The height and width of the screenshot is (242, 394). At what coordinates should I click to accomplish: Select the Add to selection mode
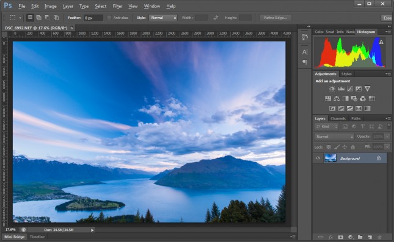(38, 18)
